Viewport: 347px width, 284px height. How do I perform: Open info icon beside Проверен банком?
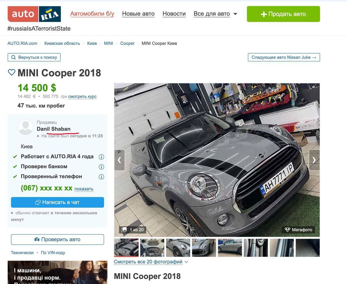(x=101, y=167)
